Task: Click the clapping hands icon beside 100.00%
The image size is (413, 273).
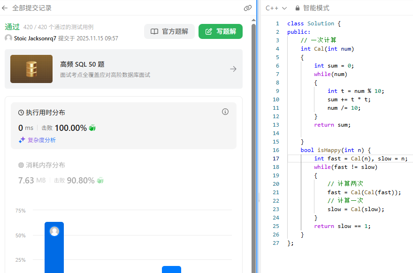Action: (x=92, y=128)
